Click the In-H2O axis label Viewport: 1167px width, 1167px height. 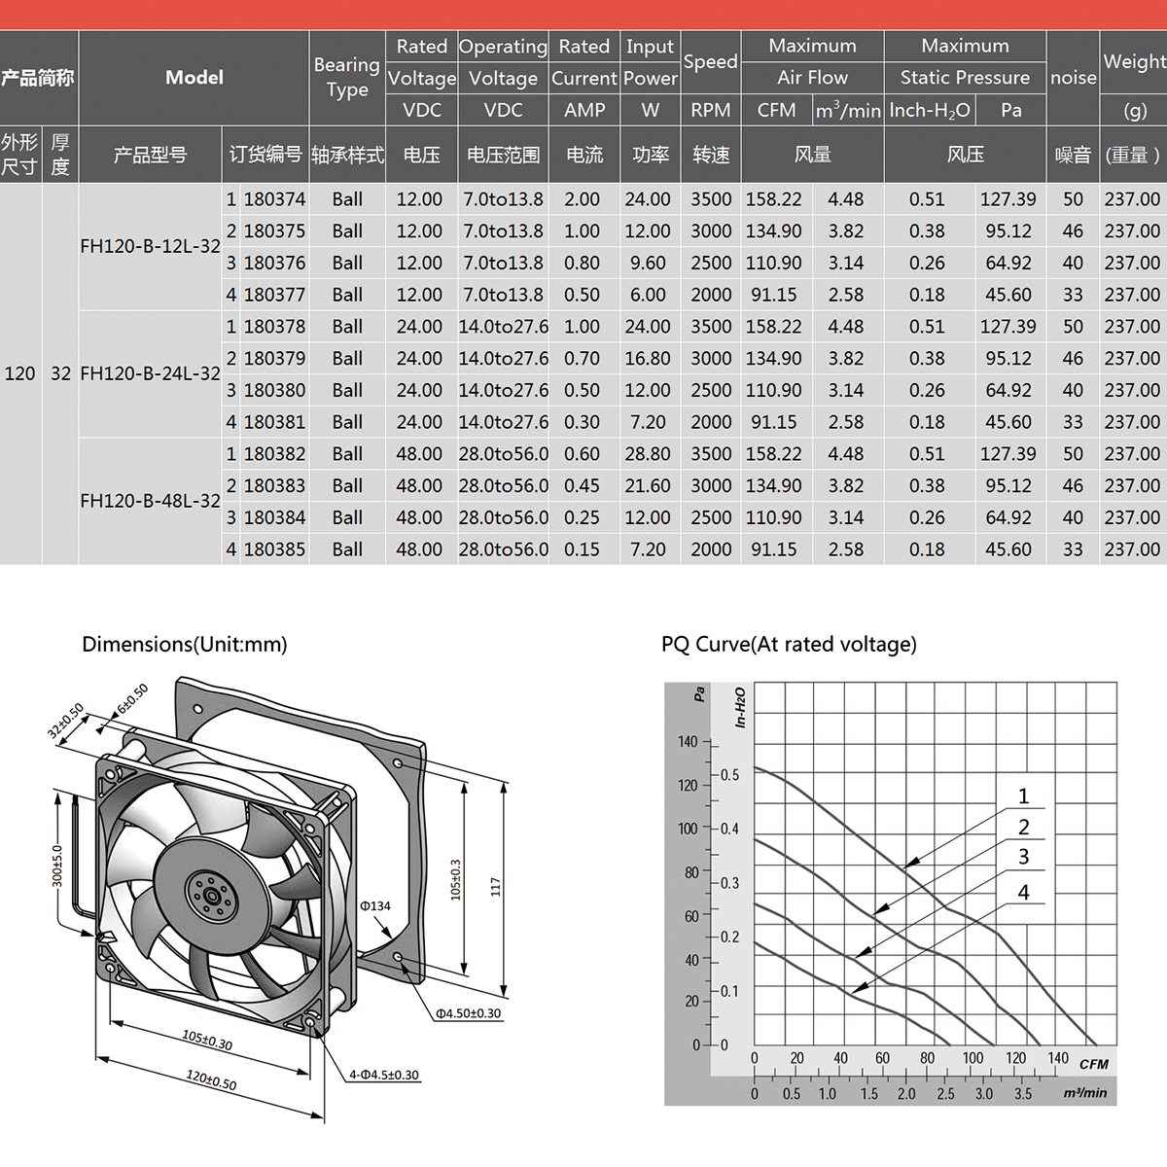(740, 707)
